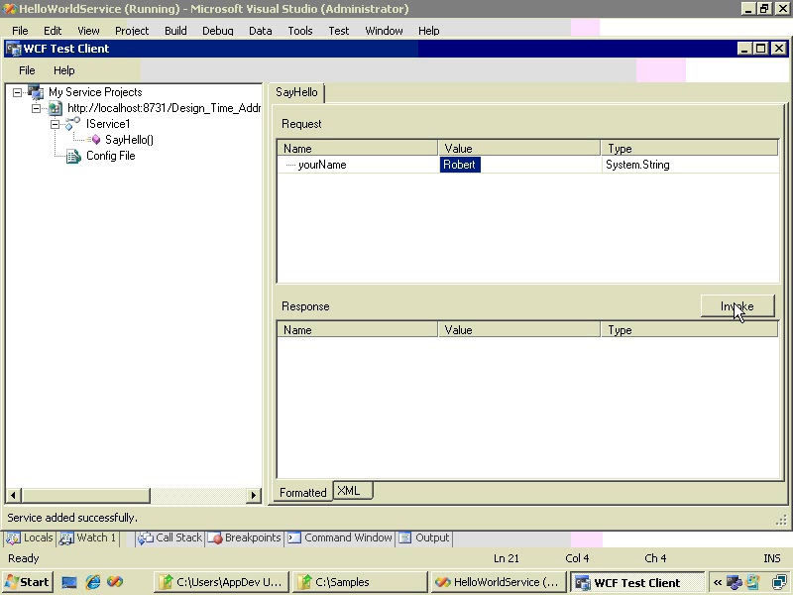The width and height of the screenshot is (793, 595).
Task: Open the Visual Studio File menu
Action: coord(20,31)
